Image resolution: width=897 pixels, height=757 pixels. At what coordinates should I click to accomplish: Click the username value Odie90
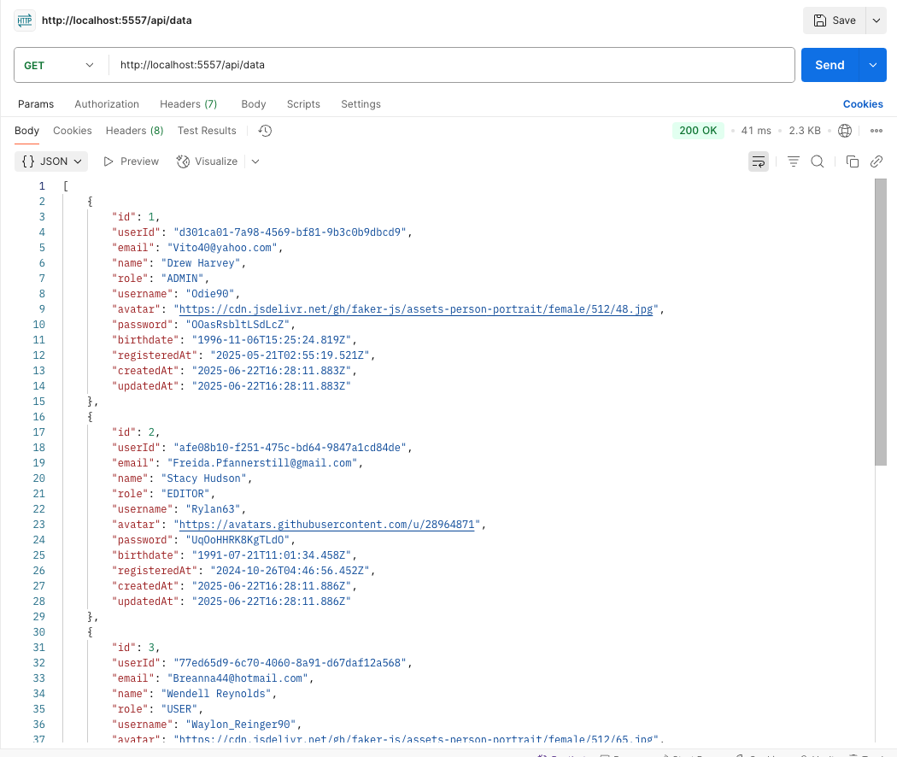coord(210,294)
